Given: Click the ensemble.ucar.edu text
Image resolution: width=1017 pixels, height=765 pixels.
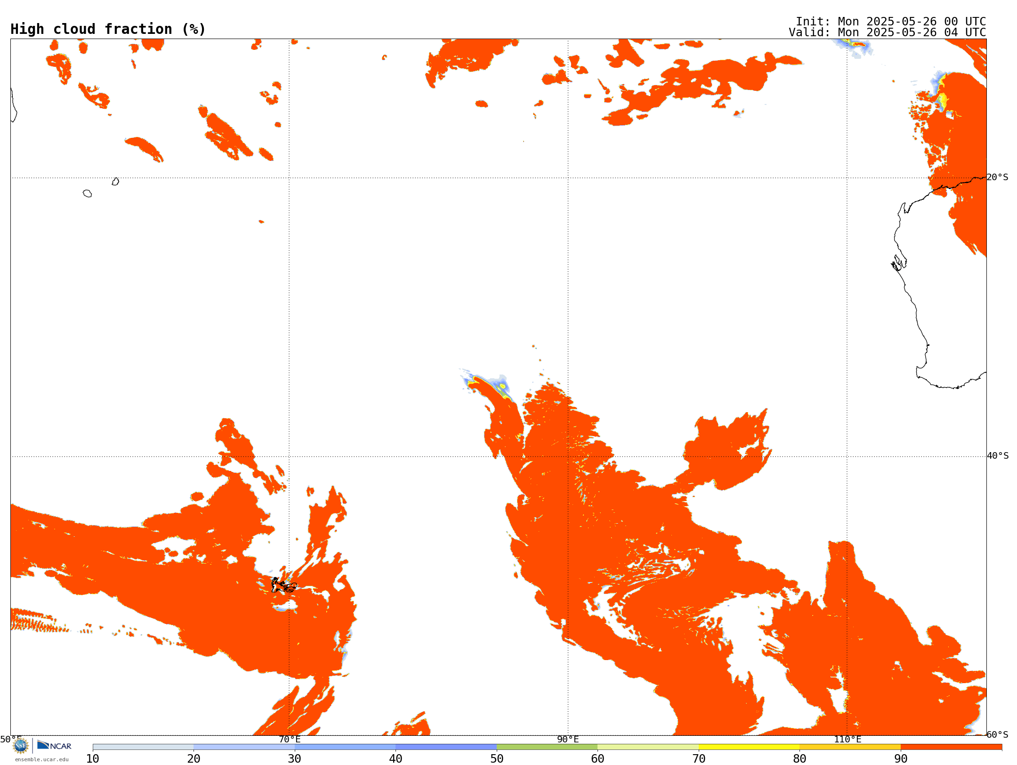Looking at the screenshot, I should (42, 759).
